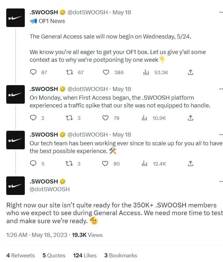Open the .SWOOSH avatar on the first tweet
223x262 pixels.
16,18
